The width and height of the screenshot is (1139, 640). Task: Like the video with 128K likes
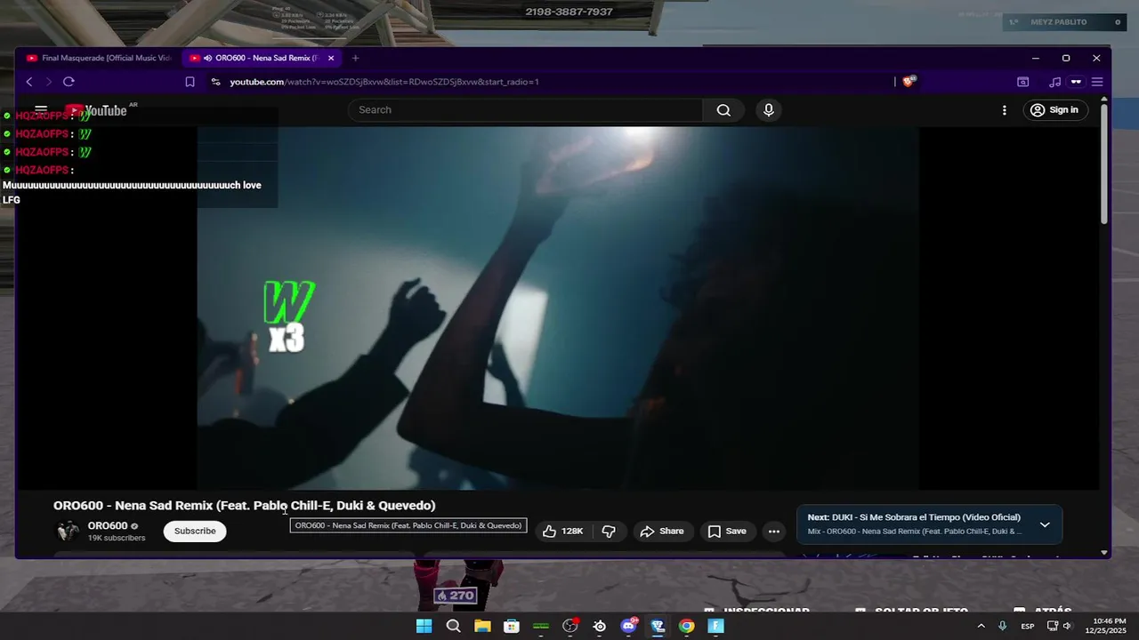pyautogui.click(x=562, y=532)
